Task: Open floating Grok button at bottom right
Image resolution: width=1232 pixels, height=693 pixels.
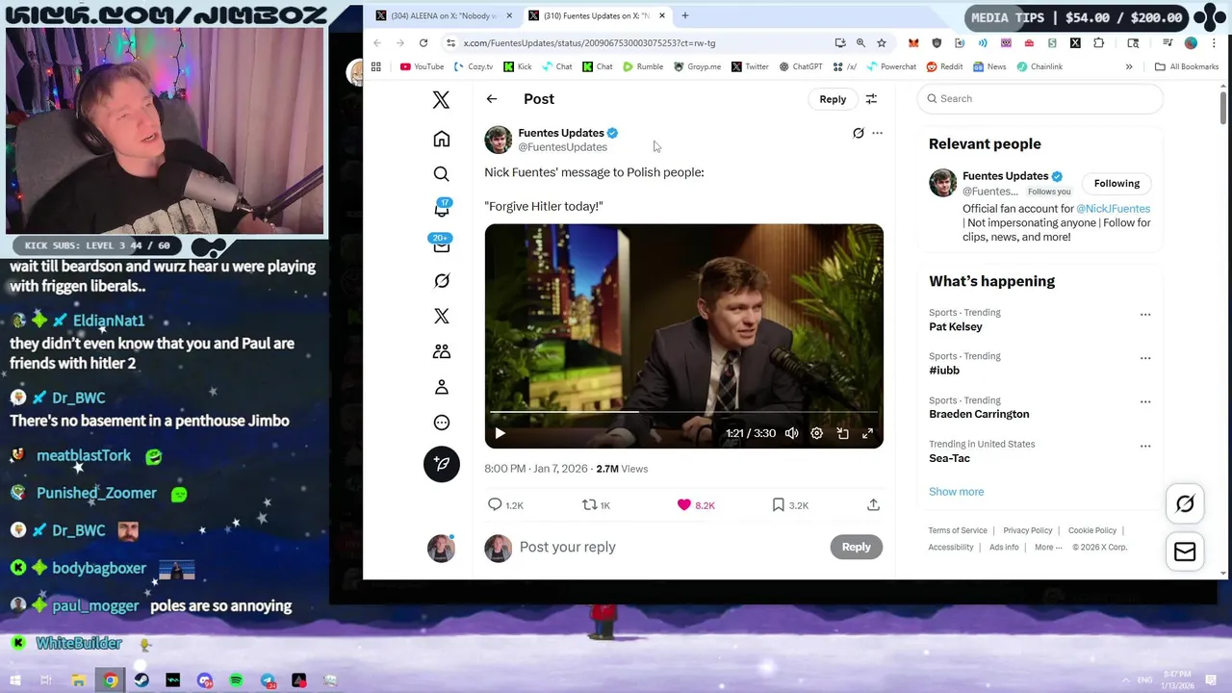Action: click(x=1185, y=503)
